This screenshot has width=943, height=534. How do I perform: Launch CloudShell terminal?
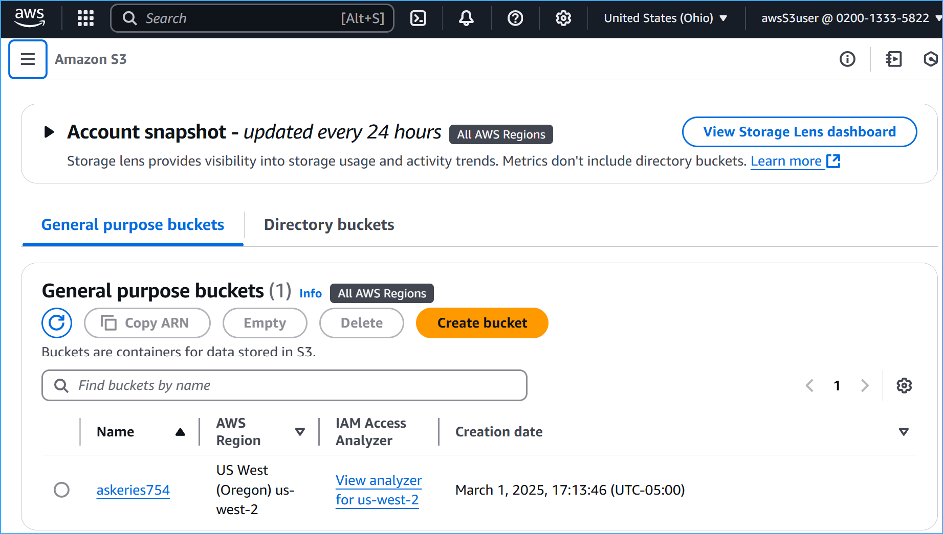coord(418,18)
